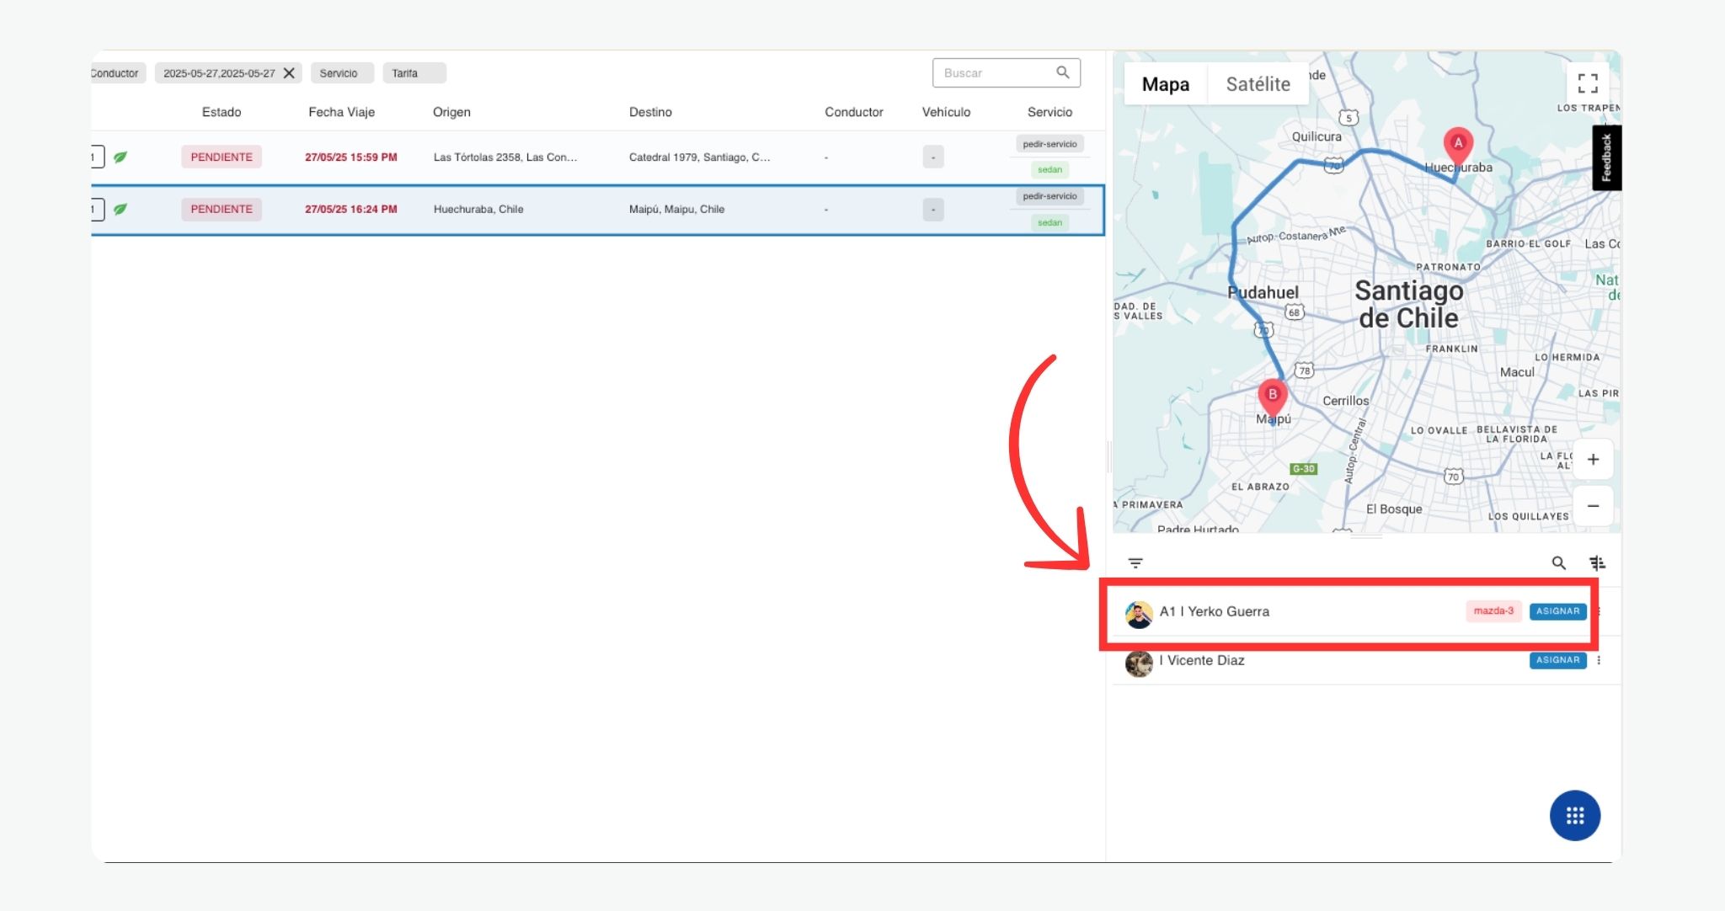Click PENDIENTE status on 16:24 PM trip
This screenshot has height=911, width=1725.
[x=222, y=209]
